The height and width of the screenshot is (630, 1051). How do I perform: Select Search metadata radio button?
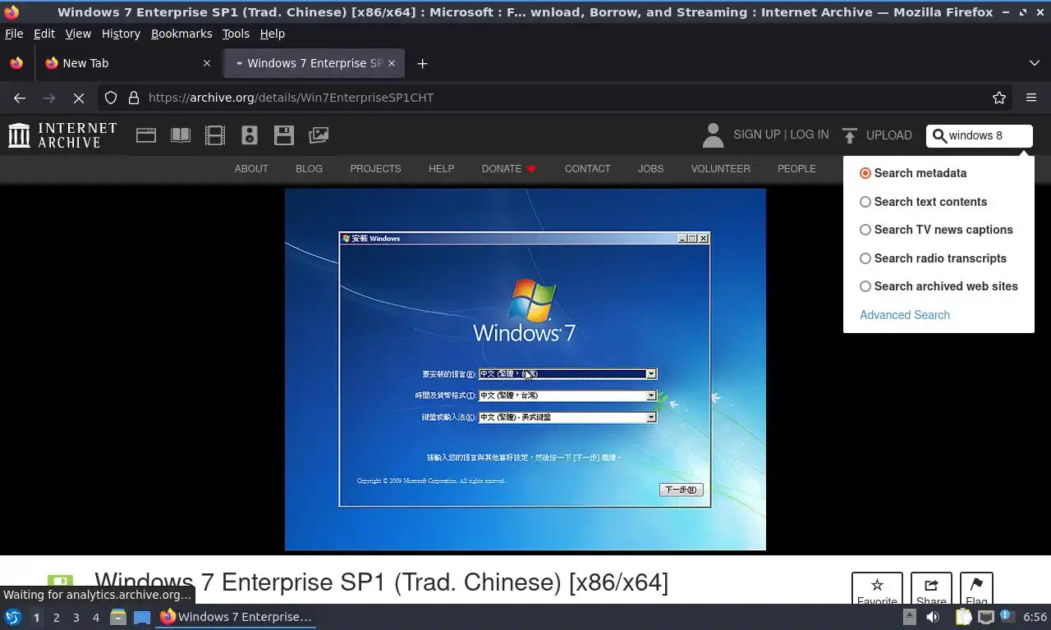tap(865, 173)
